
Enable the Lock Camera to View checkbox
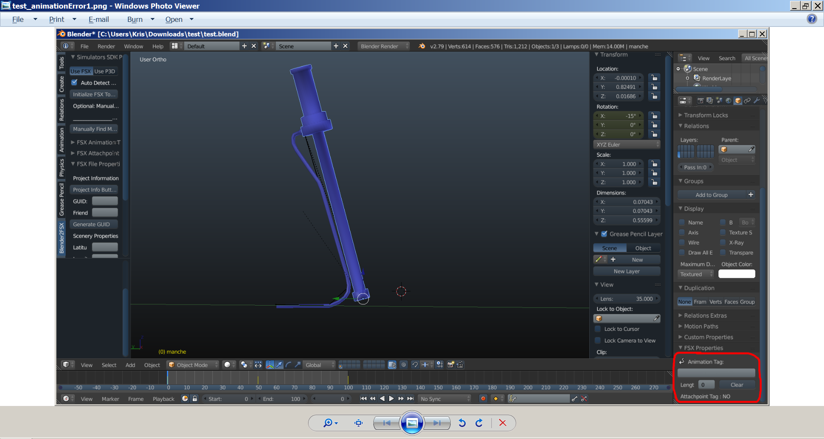(598, 340)
